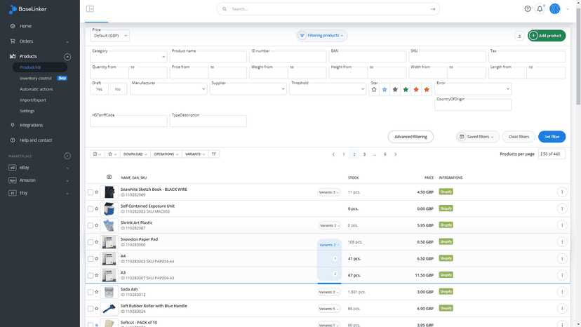Tick the A4 variant checkbox
Screen dimensions: 581x327
(x=91, y=259)
